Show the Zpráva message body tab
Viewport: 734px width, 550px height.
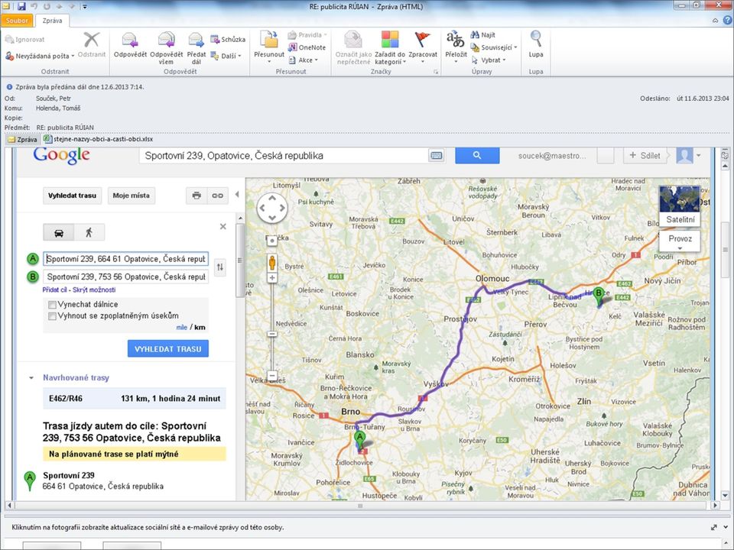pos(22,139)
